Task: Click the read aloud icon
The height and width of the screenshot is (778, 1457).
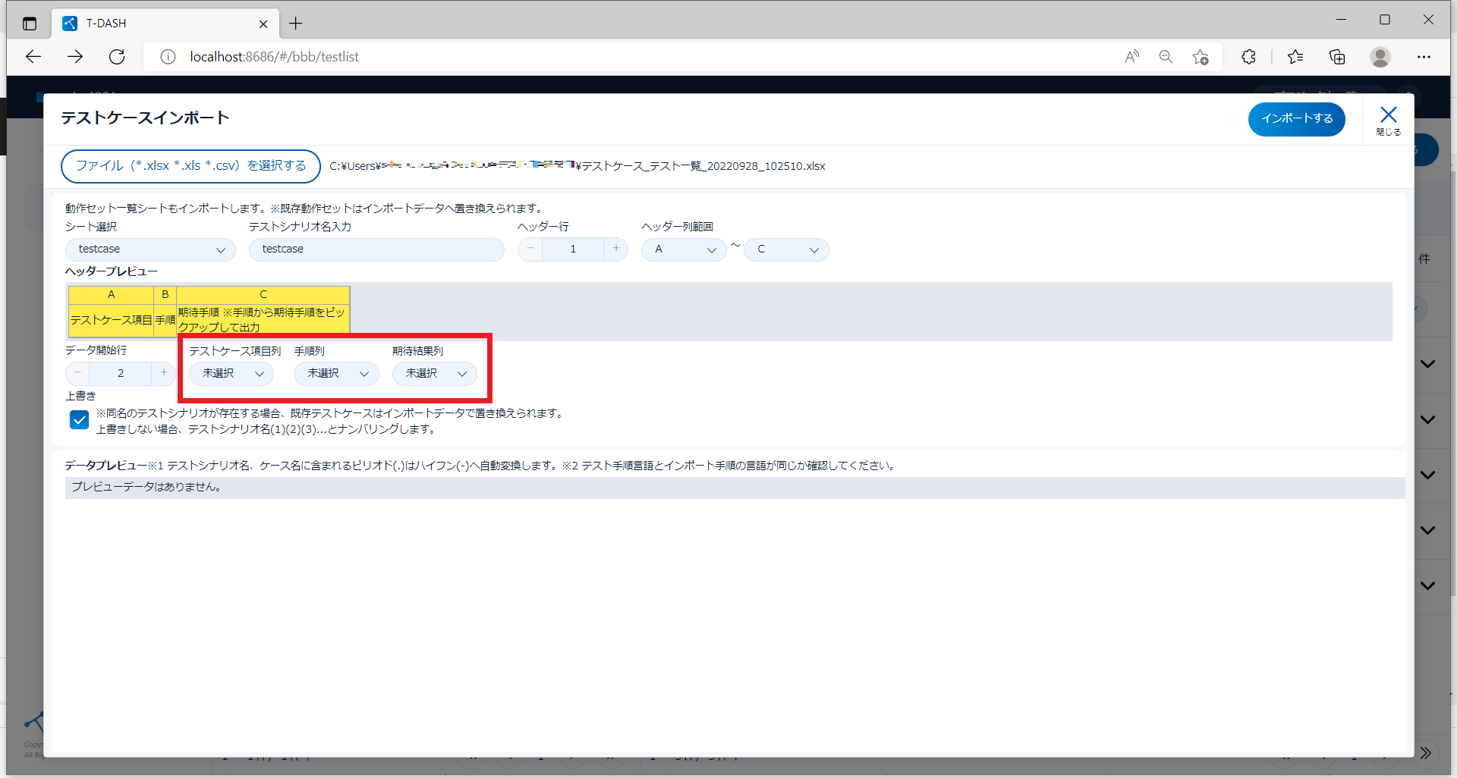Action: (x=1131, y=57)
